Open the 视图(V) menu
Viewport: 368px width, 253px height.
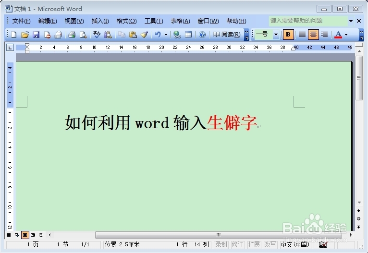(74, 21)
